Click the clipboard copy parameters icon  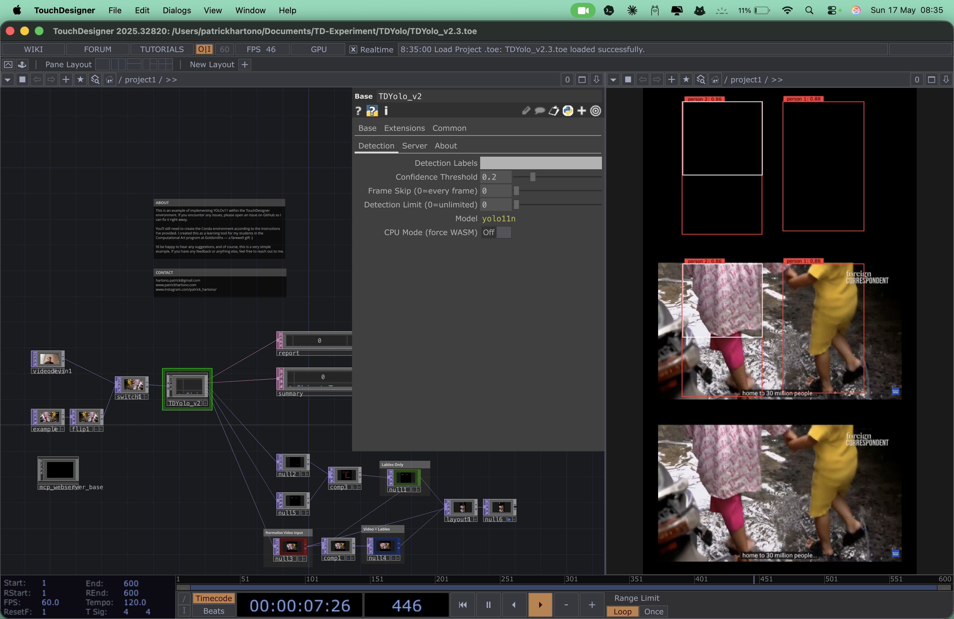click(x=554, y=111)
